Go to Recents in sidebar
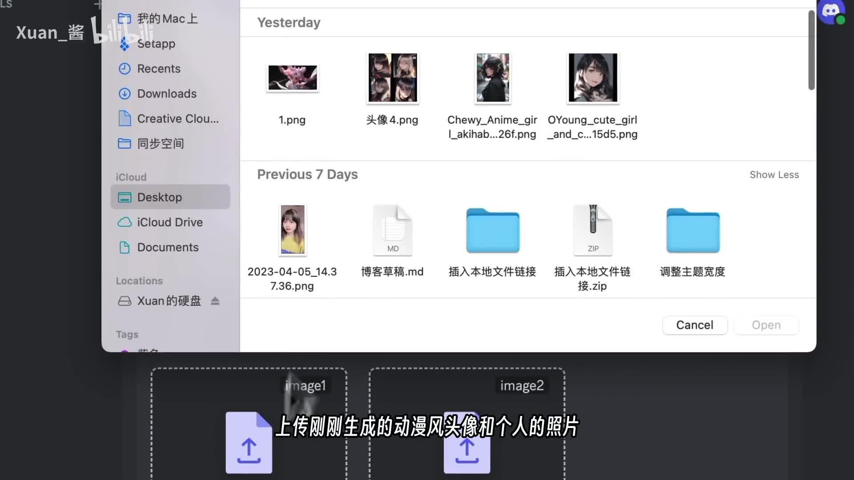Image resolution: width=854 pixels, height=480 pixels. [x=158, y=69]
